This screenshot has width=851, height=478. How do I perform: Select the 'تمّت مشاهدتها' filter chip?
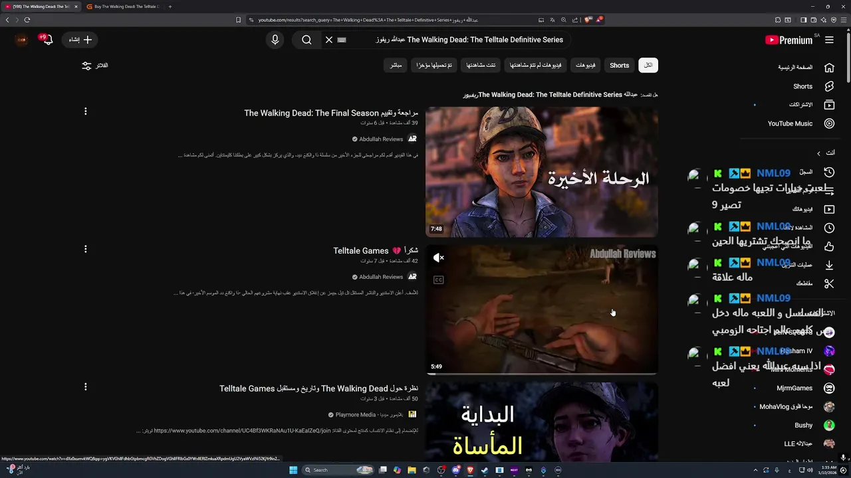coord(481,65)
